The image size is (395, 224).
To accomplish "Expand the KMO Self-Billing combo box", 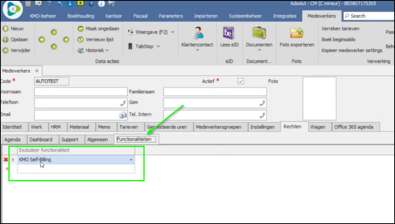I will click(x=131, y=160).
